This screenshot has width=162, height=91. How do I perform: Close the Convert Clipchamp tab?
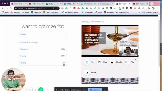[130, 4]
